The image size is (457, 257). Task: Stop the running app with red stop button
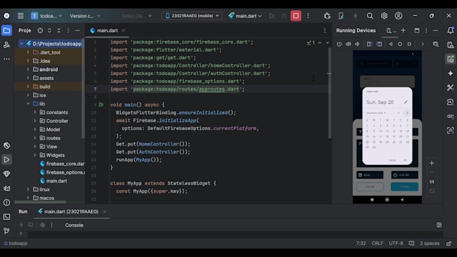(296, 15)
